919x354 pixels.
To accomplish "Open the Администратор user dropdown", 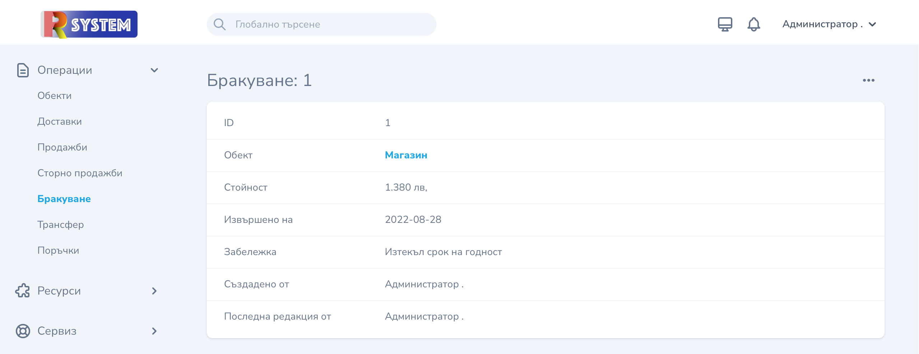I will (829, 24).
